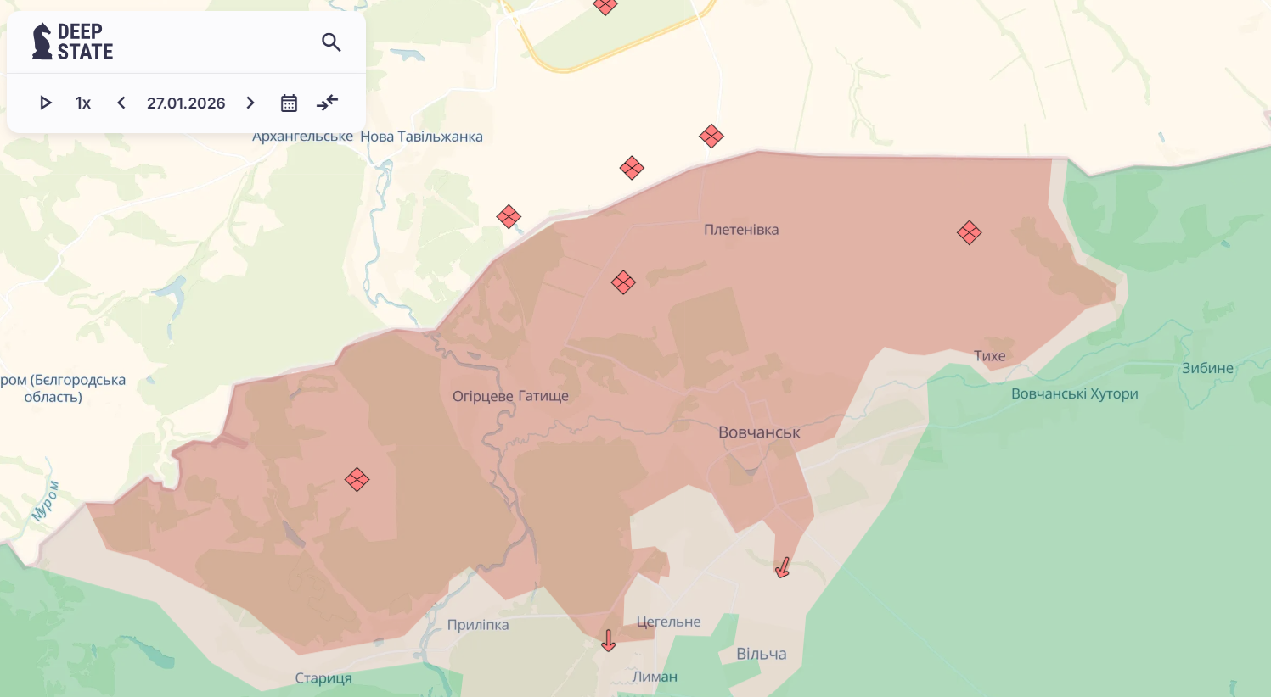Click the Стариця village label
Screen dimensions: 1271x697
(323, 678)
